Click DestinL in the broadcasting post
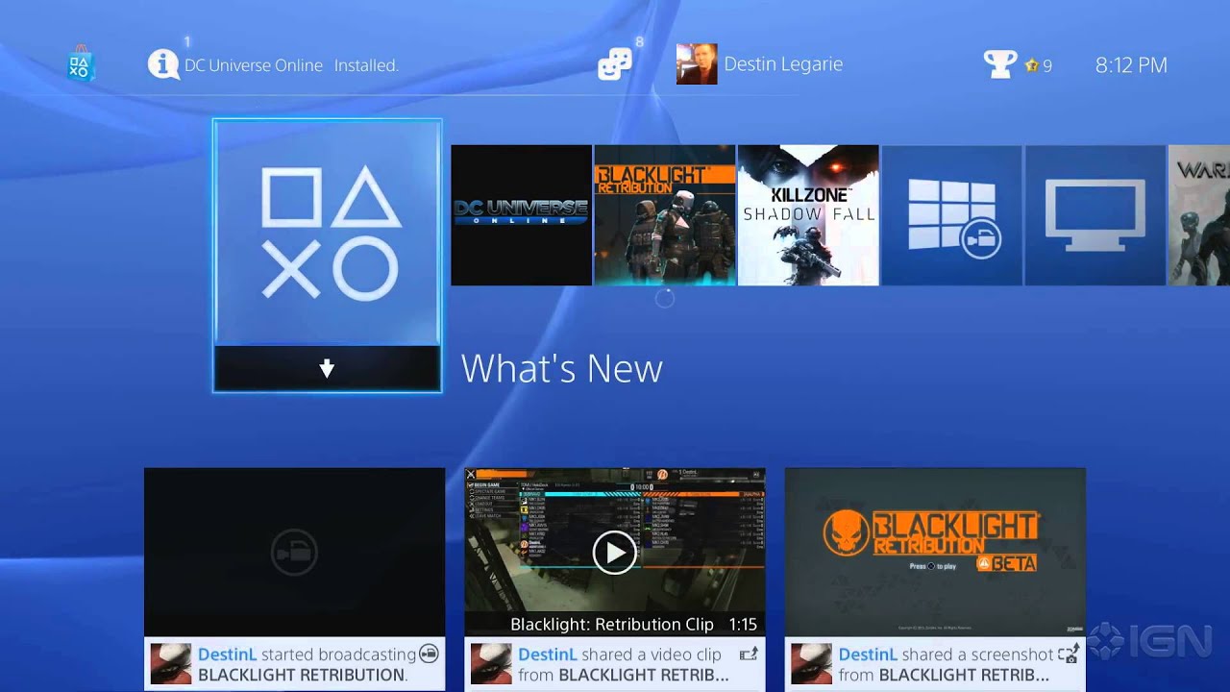This screenshot has height=692, width=1230. point(227,655)
